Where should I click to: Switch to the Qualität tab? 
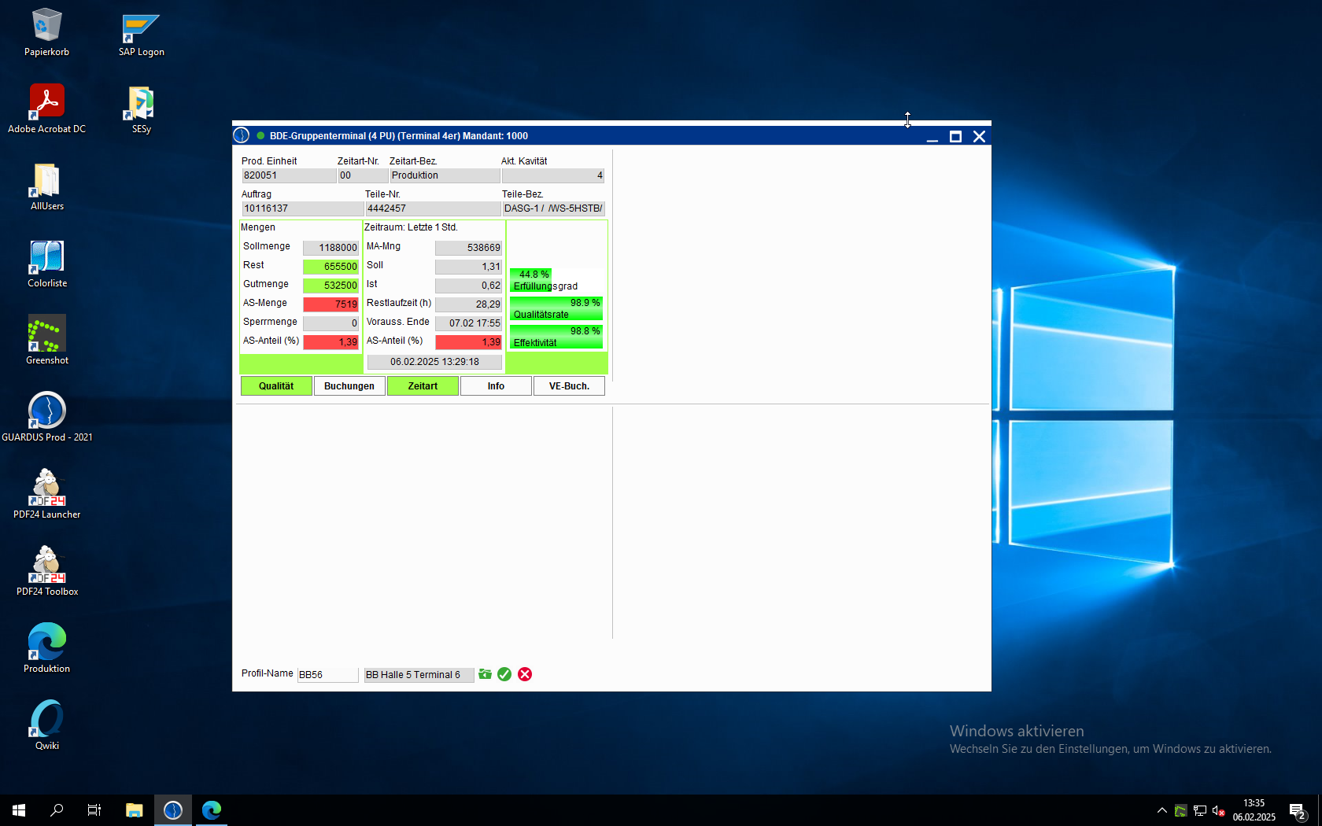276,386
